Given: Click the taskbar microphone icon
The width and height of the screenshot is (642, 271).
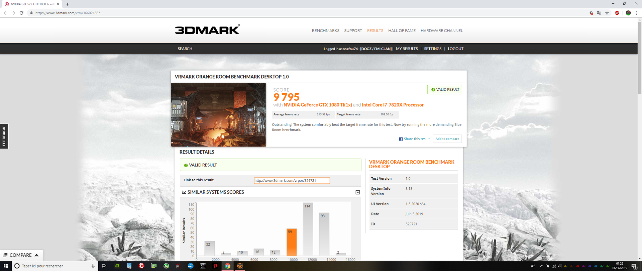Looking at the screenshot, I should pyautogui.click(x=93, y=266).
